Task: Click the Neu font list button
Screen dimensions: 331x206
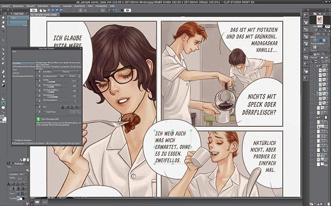Action: click(62, 76)
